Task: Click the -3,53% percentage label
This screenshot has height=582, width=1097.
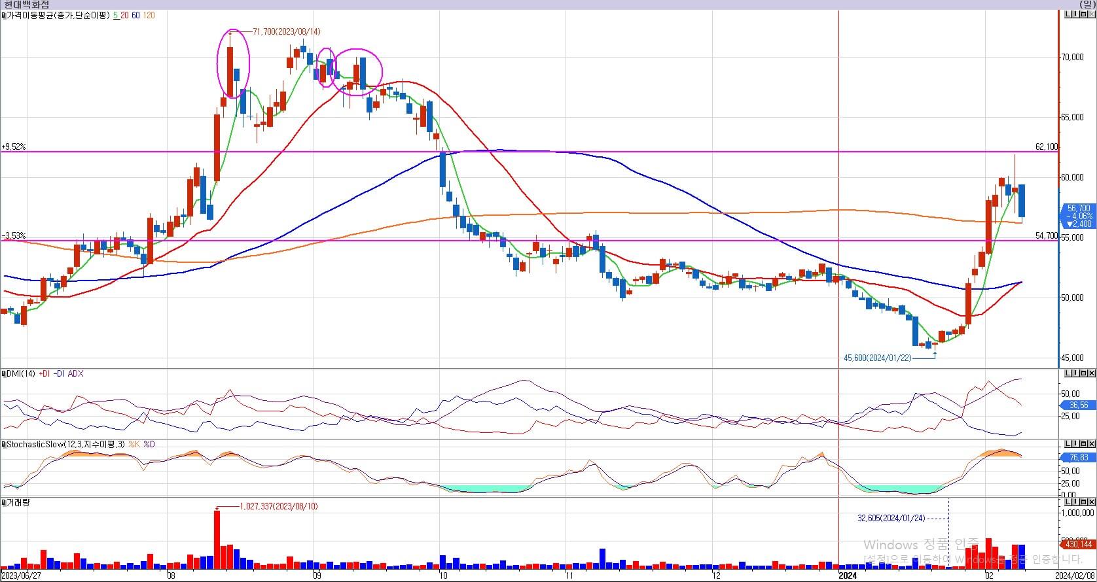Action: (x=14, y=235)
